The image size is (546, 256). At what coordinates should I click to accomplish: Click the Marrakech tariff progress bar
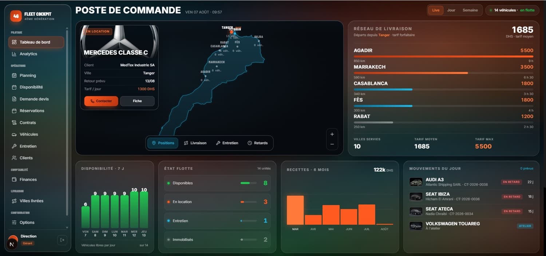(443, 73)
